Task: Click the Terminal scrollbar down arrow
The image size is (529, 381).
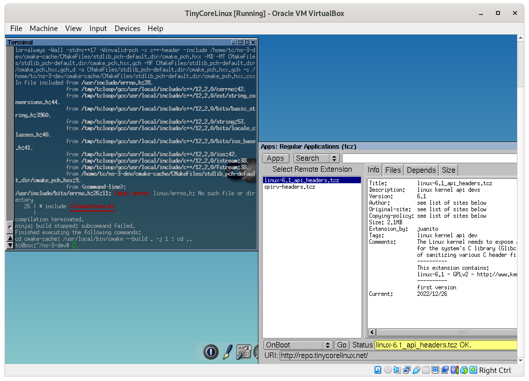Action: click(10, 245)
